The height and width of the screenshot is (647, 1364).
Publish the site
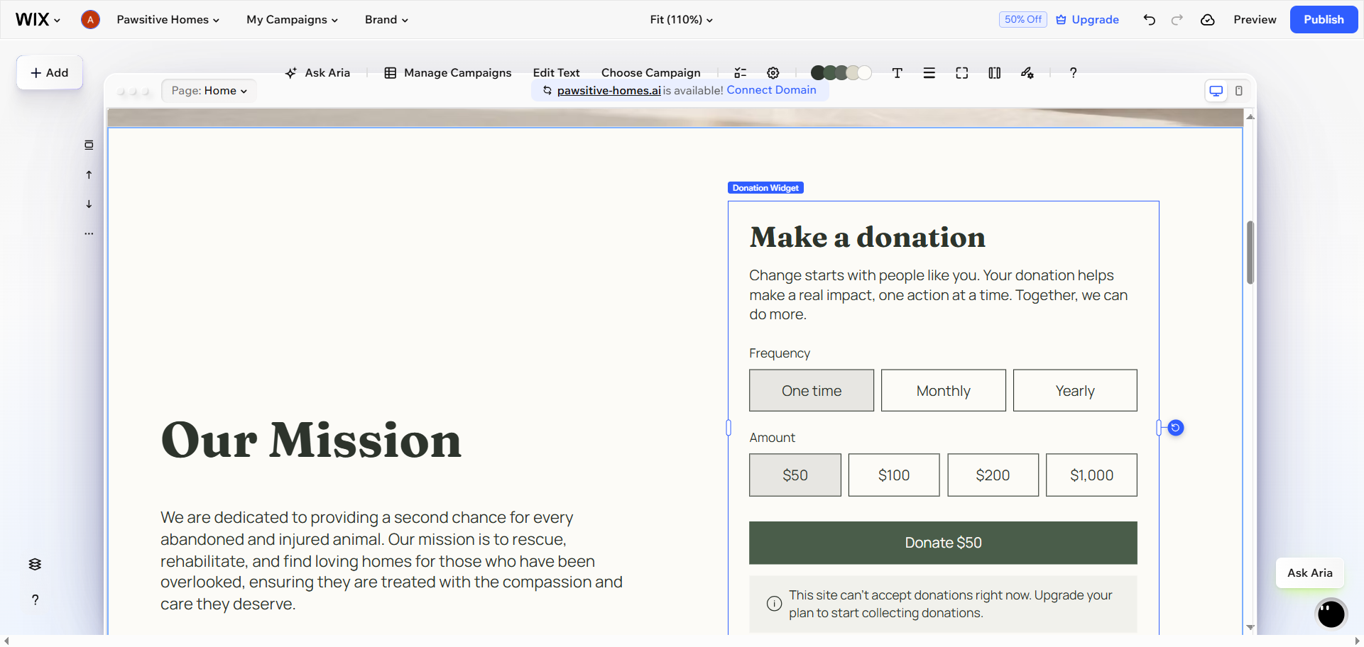pyautogui.click(x=1324, y=20)
